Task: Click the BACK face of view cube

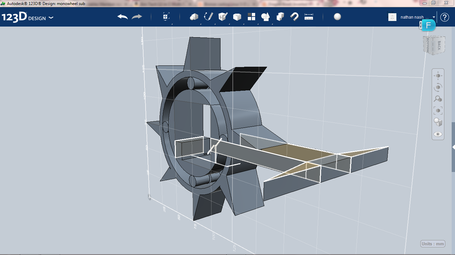Action: 439,45
